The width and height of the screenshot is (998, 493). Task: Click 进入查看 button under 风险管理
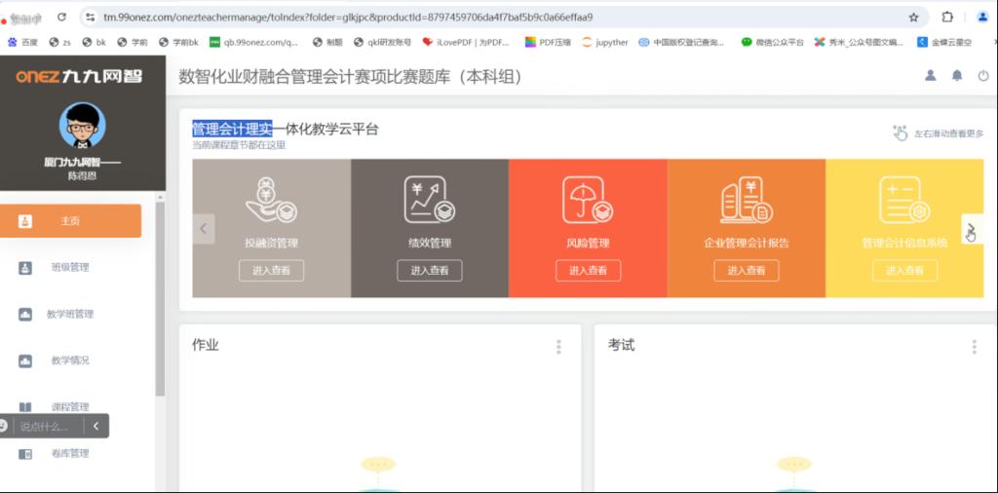click(588, 271)
